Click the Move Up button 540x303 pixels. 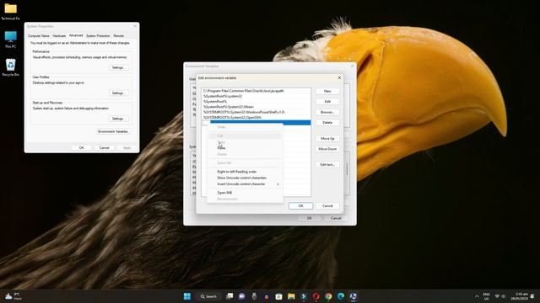(327, 138)
